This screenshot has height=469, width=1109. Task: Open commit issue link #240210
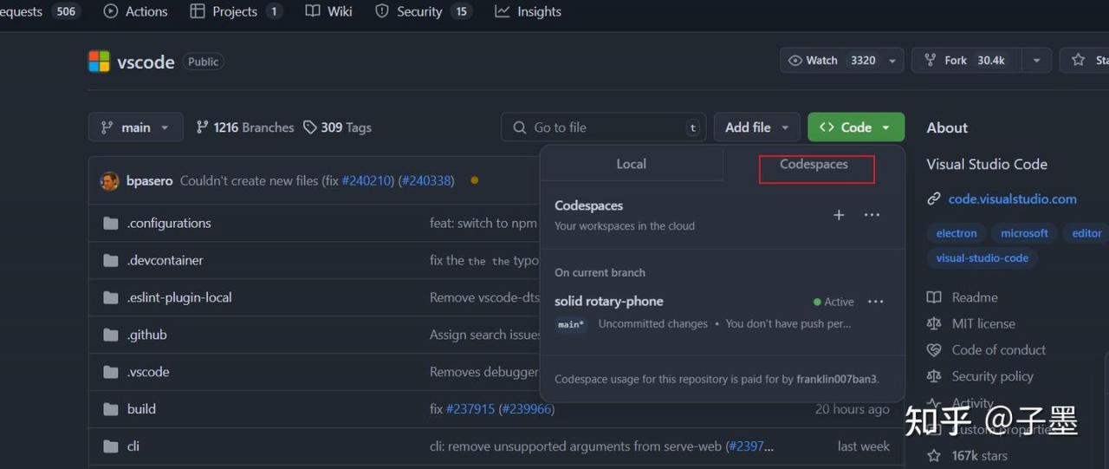[x=366, y=180]
